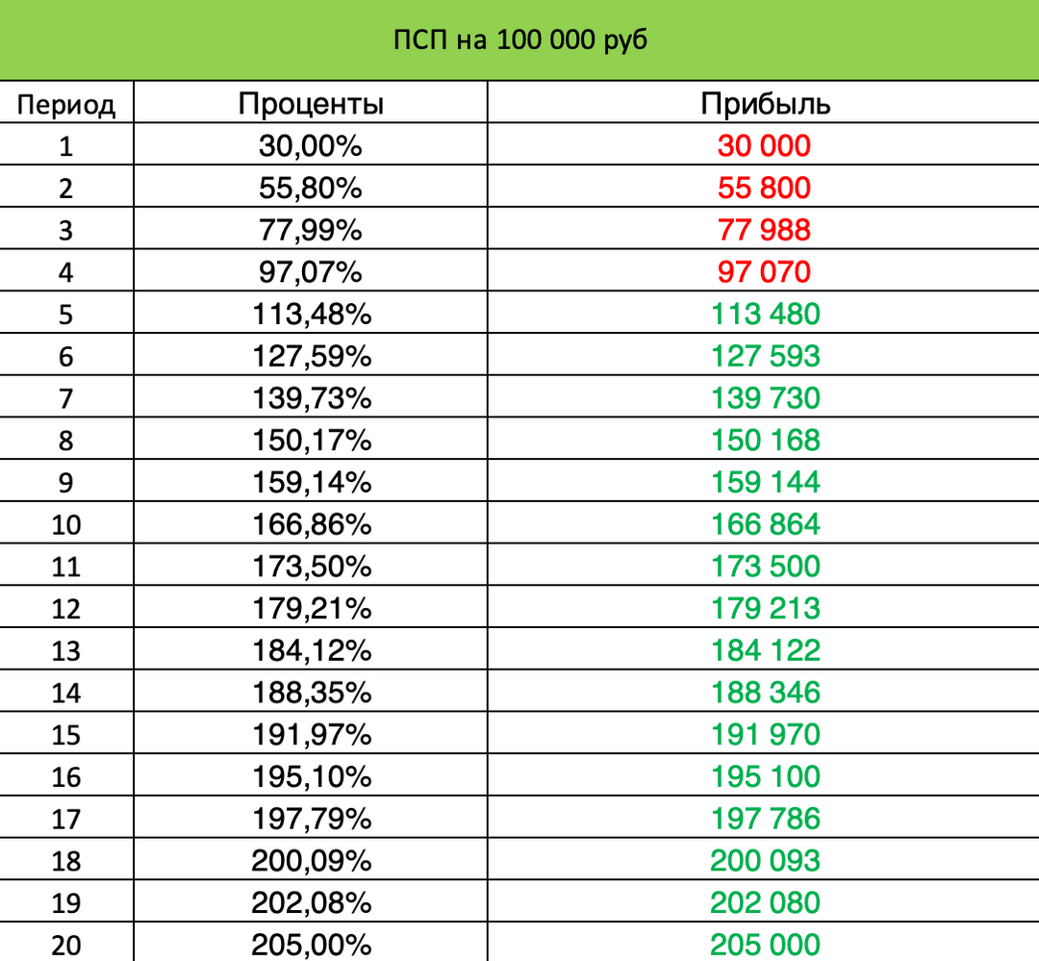Click the percent cell 200,09%
The height and width of the screenshot is (961, 1039).
[311, 860]
